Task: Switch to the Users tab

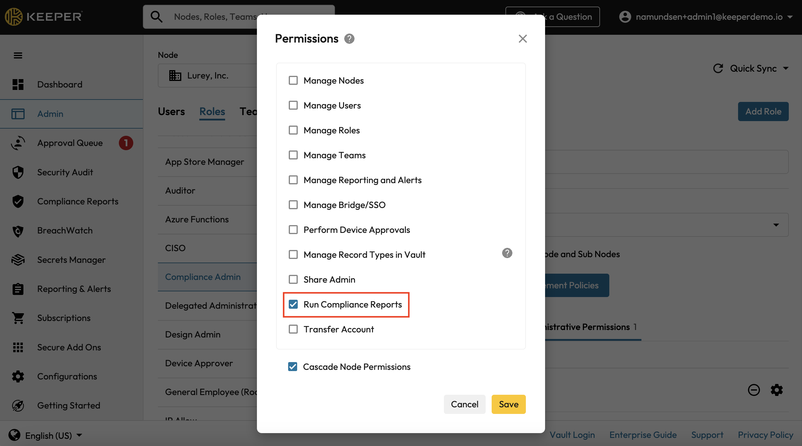Action: coord(171,111)
